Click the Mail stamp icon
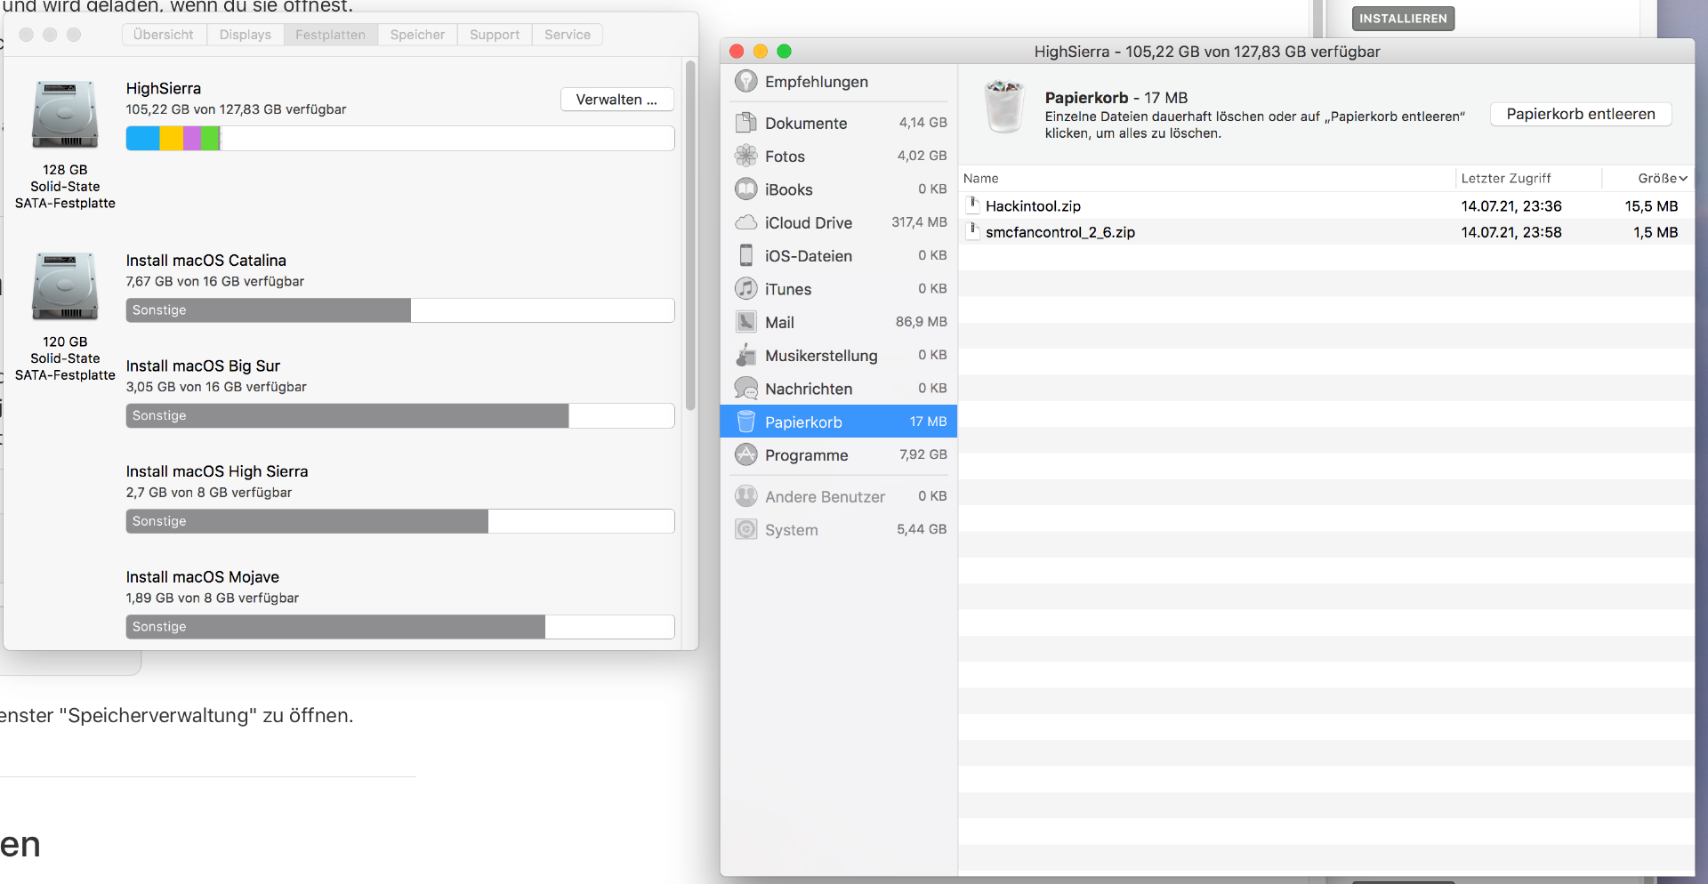The width and height of the screenshot is (1708, 884). [x=746, y=322]
